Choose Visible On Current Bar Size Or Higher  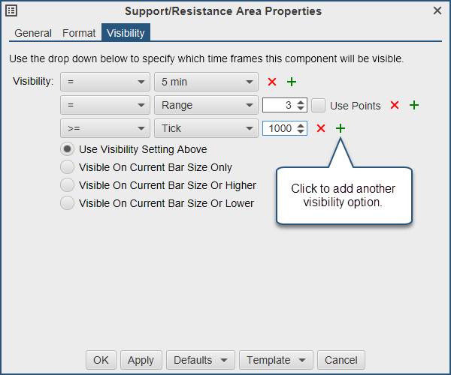coord(68,185)
